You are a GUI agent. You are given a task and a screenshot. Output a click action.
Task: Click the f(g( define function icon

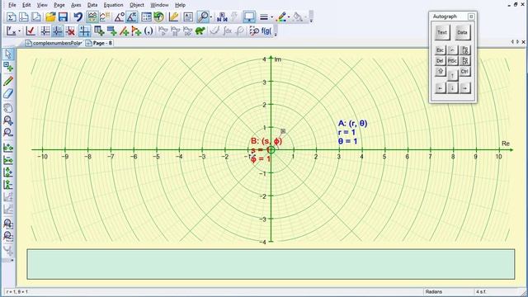click(x=266, y=31)
